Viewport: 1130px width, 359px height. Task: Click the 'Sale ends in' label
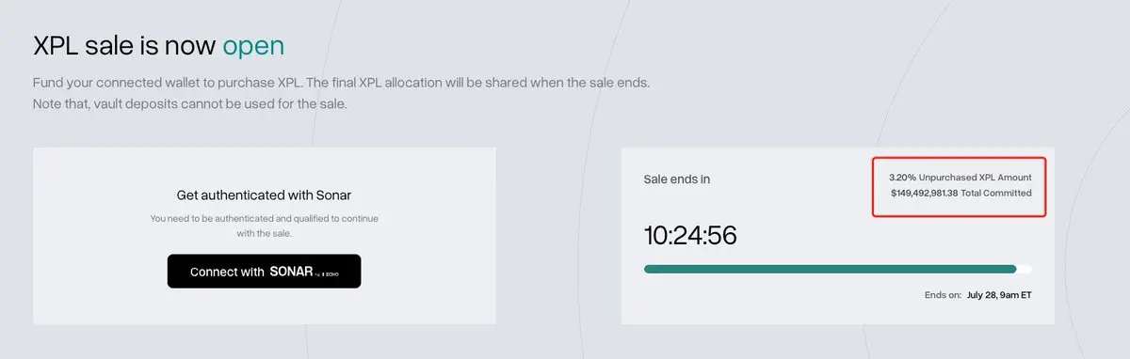pos(677,178)
